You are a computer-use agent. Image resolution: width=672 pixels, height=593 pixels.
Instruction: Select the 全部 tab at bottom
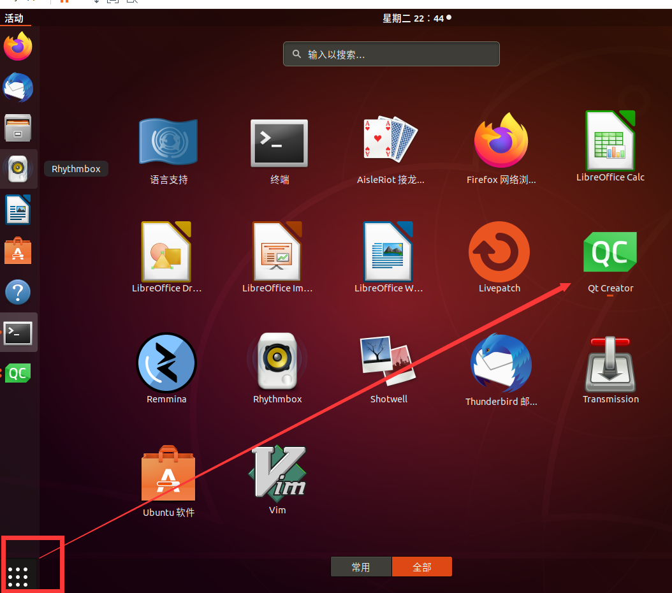click(x=422, y=566)
